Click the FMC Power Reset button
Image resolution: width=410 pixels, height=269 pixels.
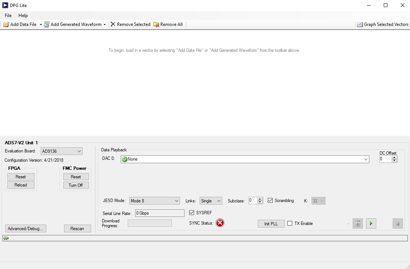tap(76, 177)
